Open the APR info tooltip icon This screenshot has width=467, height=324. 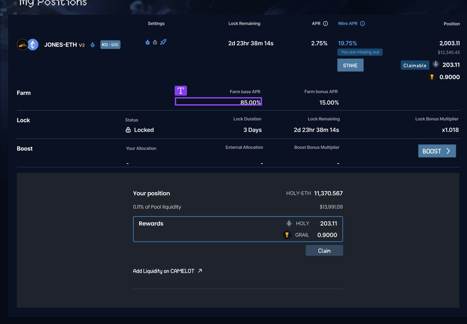(326, 23)
